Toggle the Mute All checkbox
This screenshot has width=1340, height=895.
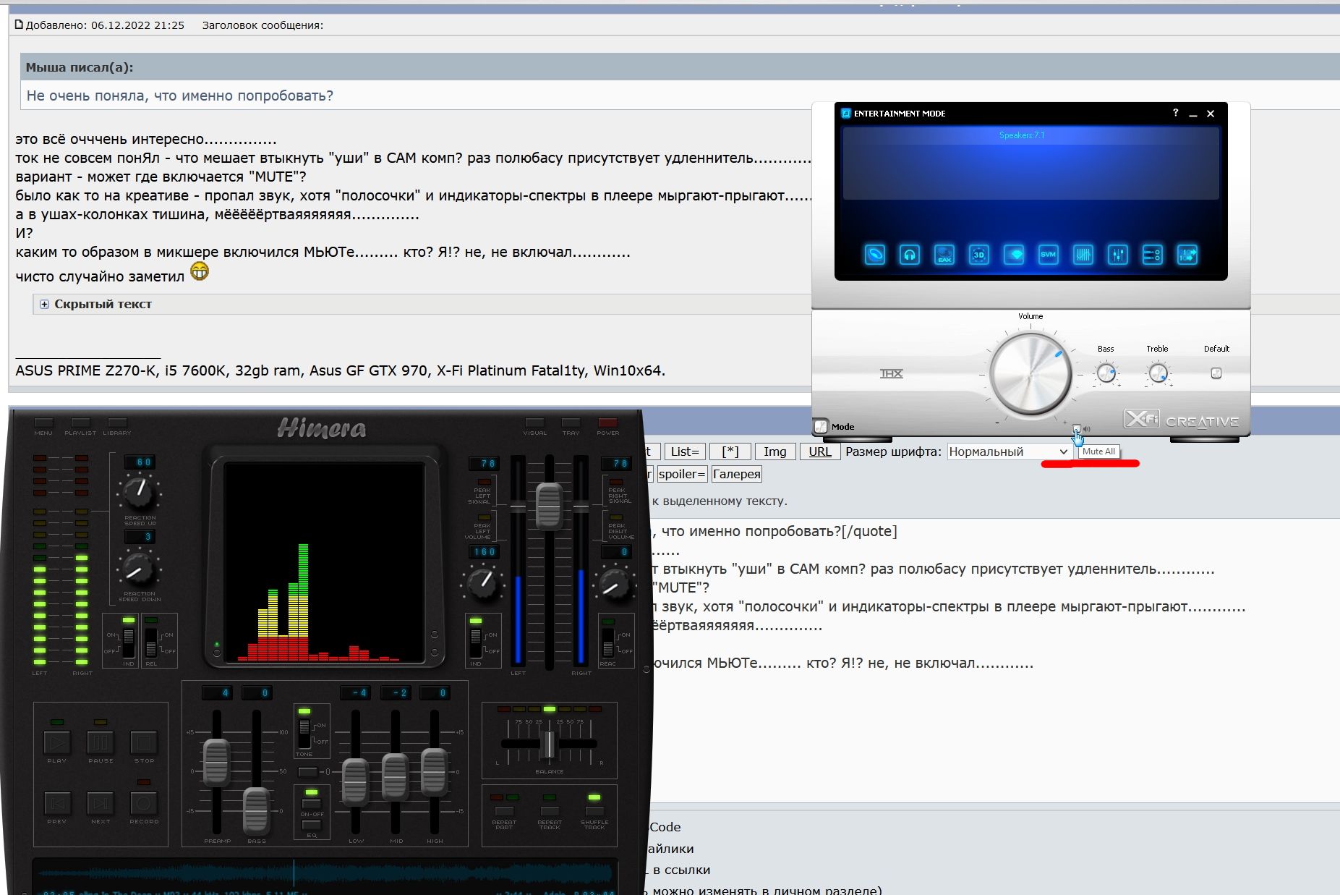[x=1076, y=429]
